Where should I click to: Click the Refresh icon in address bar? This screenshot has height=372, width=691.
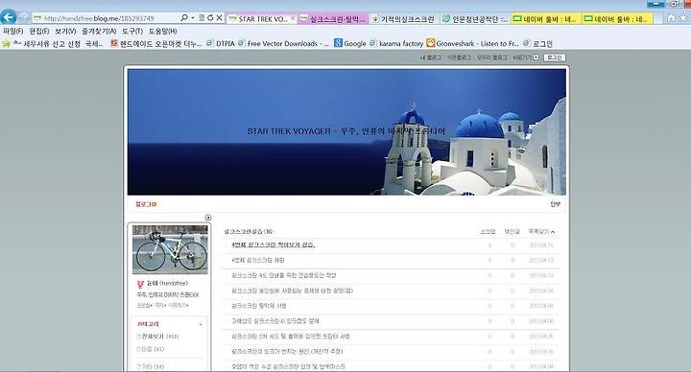[210, 17]
